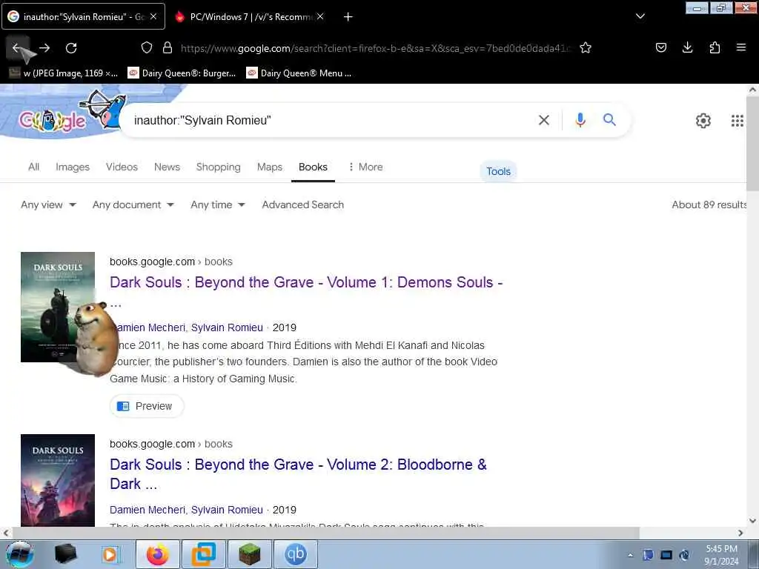The height and width of the screenshot is (569, 759).
Task: Open the JPEG Image bookmark
Action: click(x=64, y=73)
